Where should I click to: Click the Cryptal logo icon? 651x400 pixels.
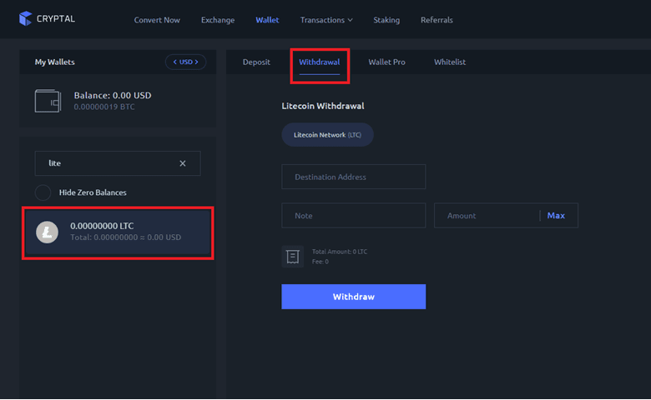click(25, 18)
